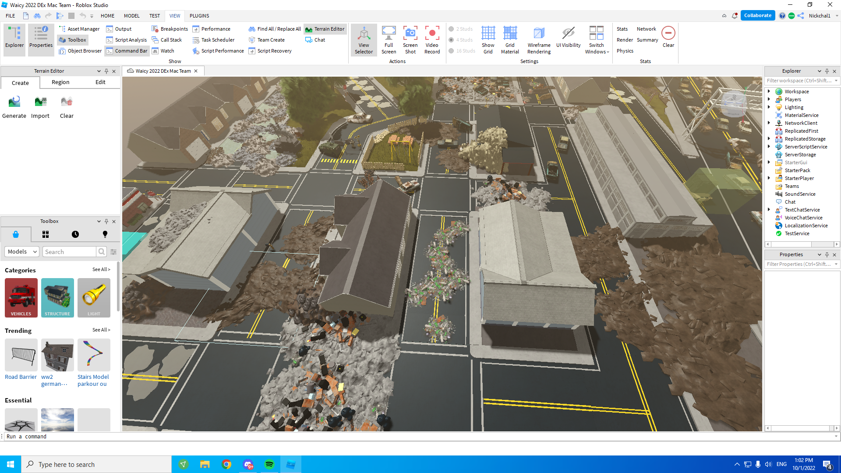The width and height of the screenshot is (841, 473).
Task: Start Video Record
Action: coord(432,40)
